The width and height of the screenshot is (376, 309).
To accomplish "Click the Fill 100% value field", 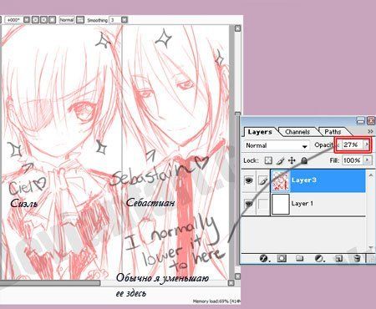I will pos(352,160).
